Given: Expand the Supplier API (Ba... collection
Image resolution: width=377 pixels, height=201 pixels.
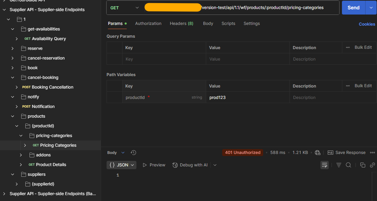Looking at the screenshot, I should [4, 194].
